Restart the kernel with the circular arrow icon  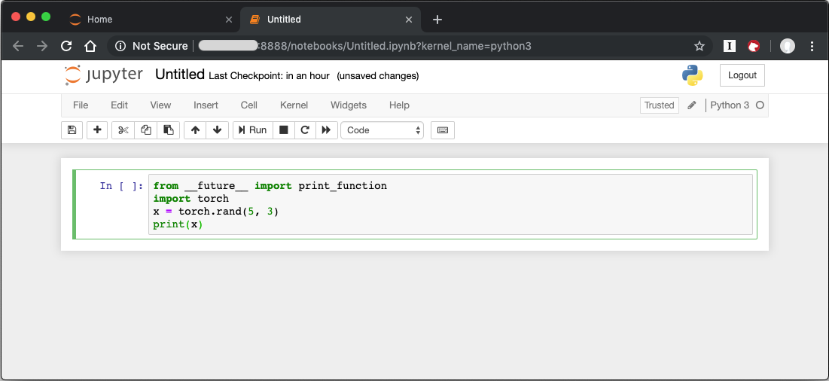tap(305, 130)
